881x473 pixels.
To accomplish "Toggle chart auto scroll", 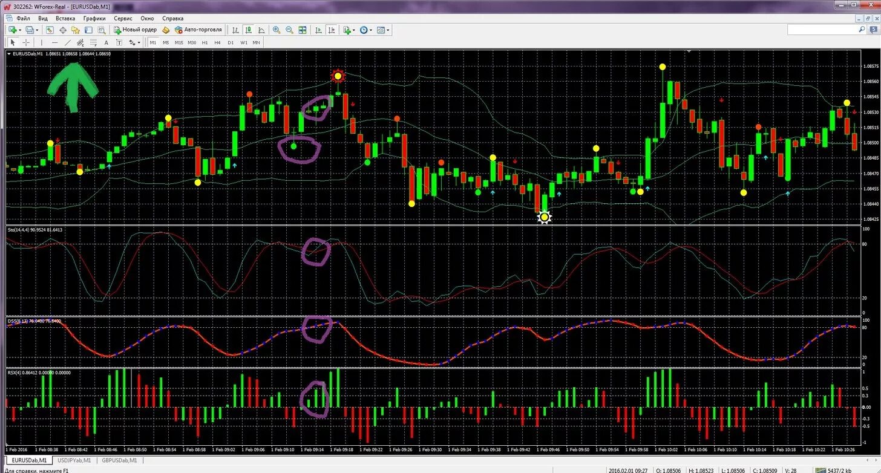I will click(x=318, y=30).
